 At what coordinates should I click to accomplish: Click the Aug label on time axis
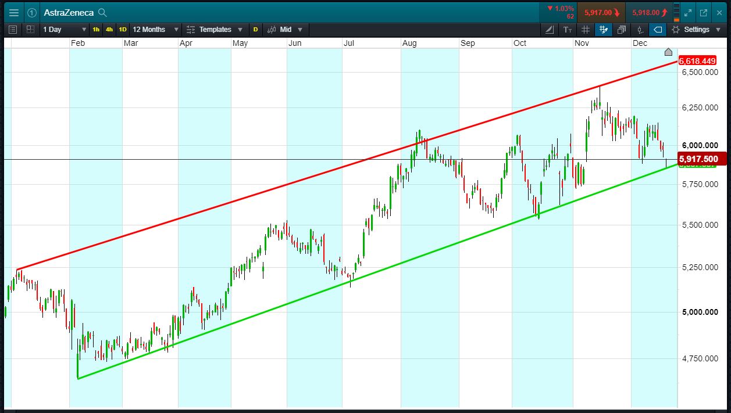point(409,43)
